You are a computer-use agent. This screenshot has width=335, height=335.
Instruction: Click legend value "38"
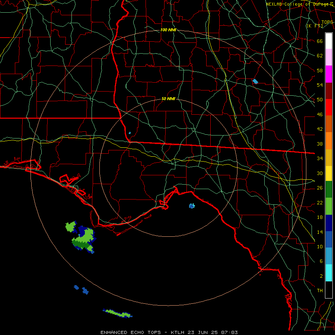tap(320, 144)
